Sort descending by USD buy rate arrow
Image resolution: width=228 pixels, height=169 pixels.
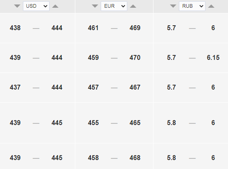17,6
